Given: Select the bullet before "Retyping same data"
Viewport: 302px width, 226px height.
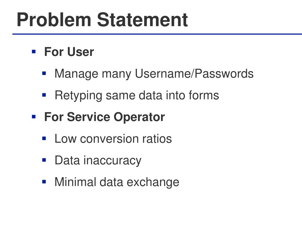Looking at the screenshot, I should coord(44,95).
